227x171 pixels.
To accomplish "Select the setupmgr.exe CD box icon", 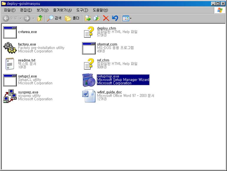I will (89, 80).
